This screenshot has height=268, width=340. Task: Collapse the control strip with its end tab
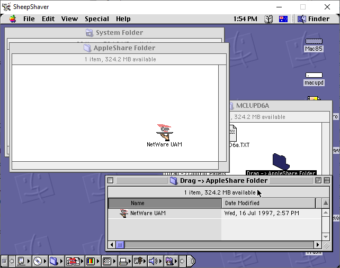click(x=191, y=261)
